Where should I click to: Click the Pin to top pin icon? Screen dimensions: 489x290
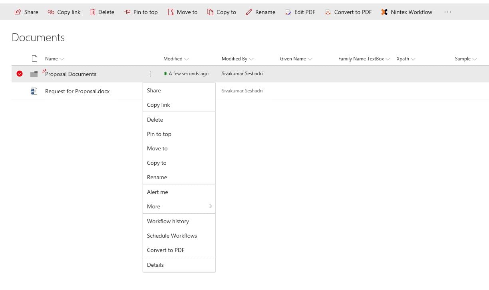(x=127, y=12)
